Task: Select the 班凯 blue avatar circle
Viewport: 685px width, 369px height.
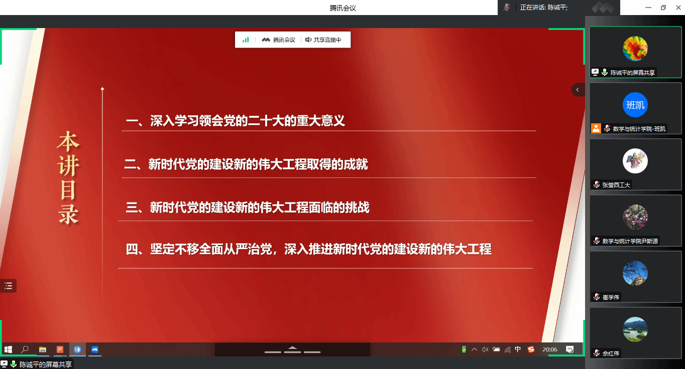Action: (635, 105)
